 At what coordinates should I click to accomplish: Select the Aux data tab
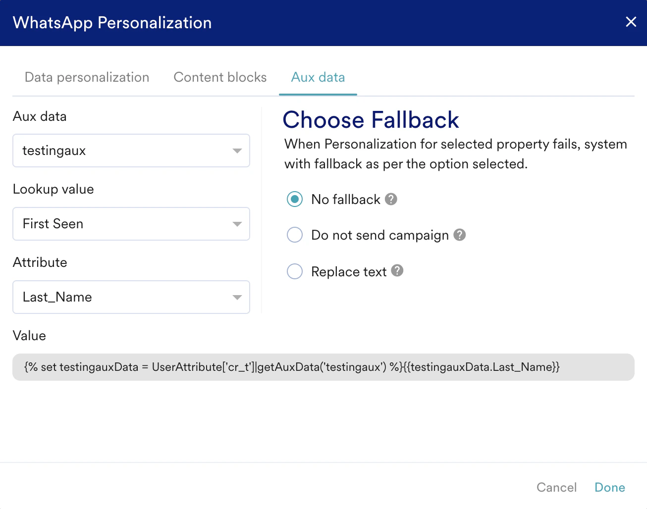click(x=318, y=77)
